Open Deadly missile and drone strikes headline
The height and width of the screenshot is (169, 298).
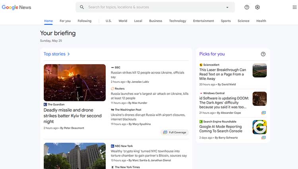point(73,116)
